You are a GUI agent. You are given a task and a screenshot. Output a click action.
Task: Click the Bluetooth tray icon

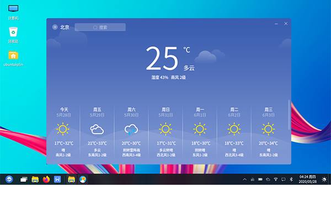pos(291,179)
